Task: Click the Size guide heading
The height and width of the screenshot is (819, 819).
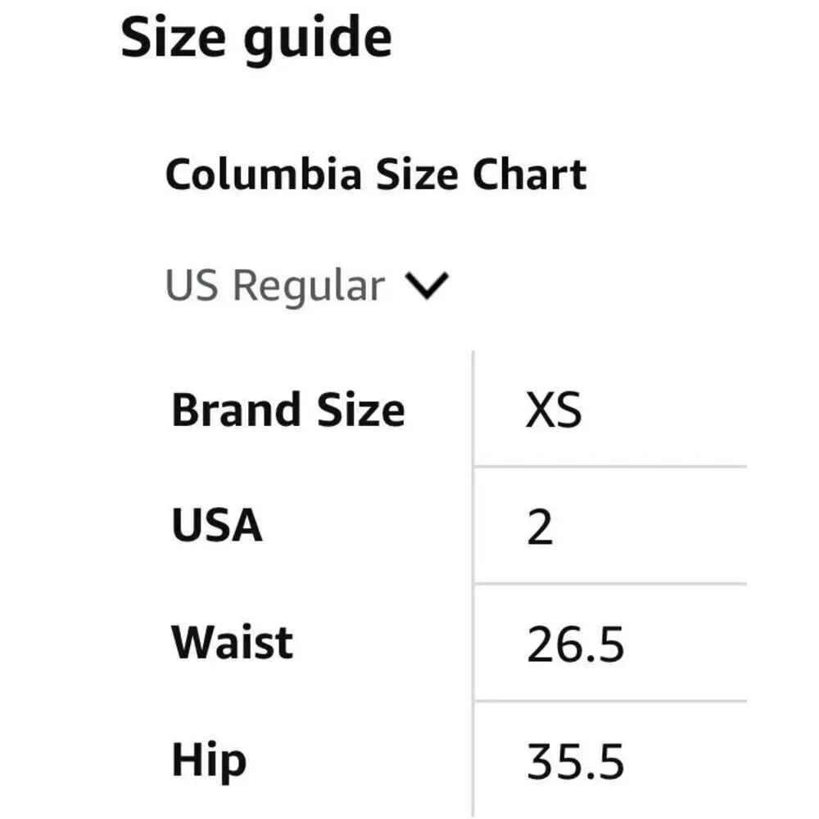Action: (256, 39)
